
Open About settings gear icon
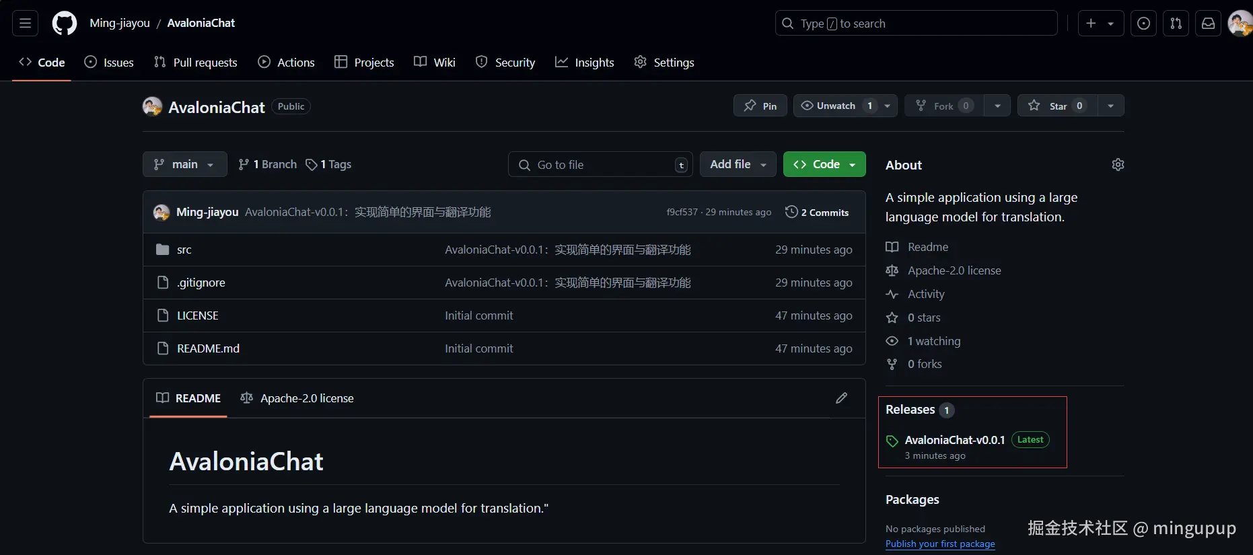coord(1118,165)
